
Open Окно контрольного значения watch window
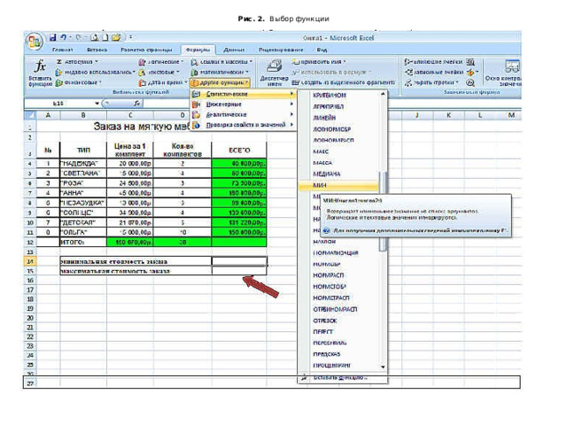[504, 73]
